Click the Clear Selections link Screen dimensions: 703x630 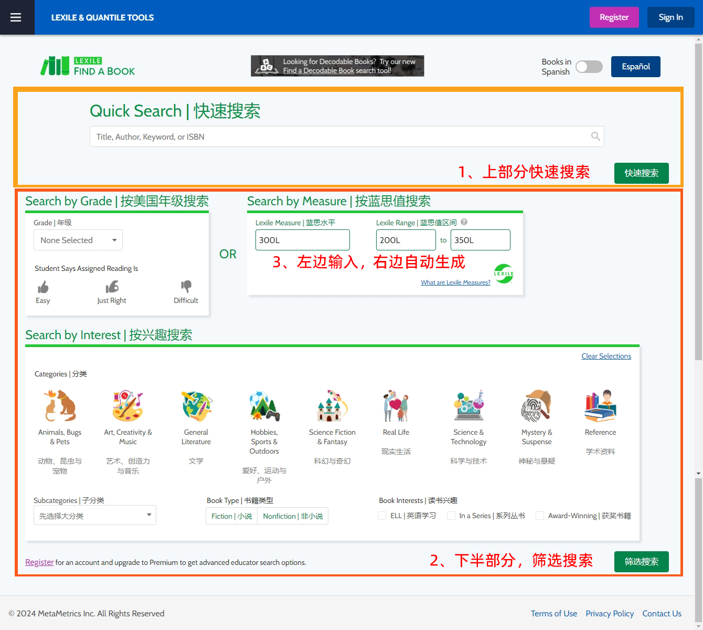[606, 356]
